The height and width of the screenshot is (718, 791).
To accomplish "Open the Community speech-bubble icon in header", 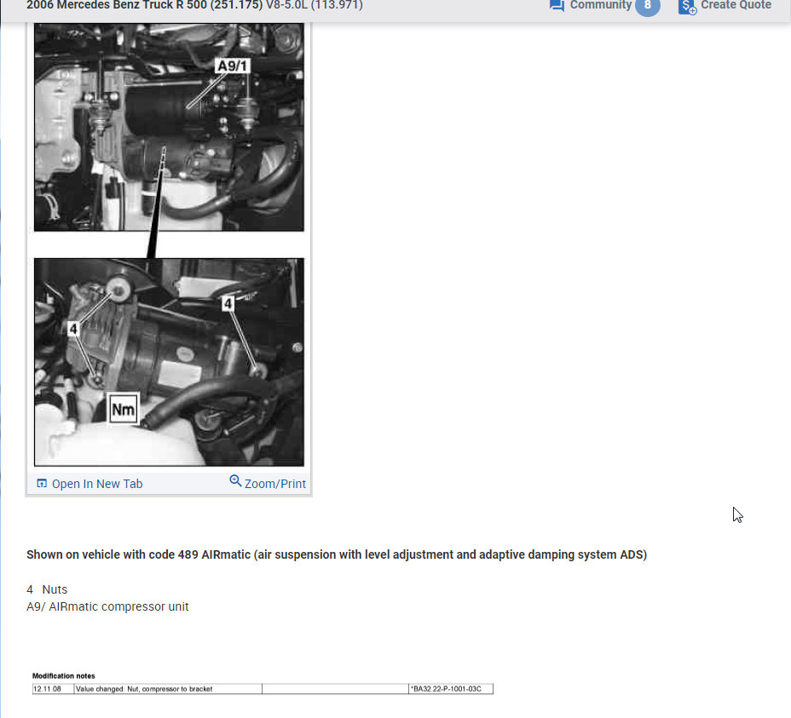I will (x=557, y=6).
